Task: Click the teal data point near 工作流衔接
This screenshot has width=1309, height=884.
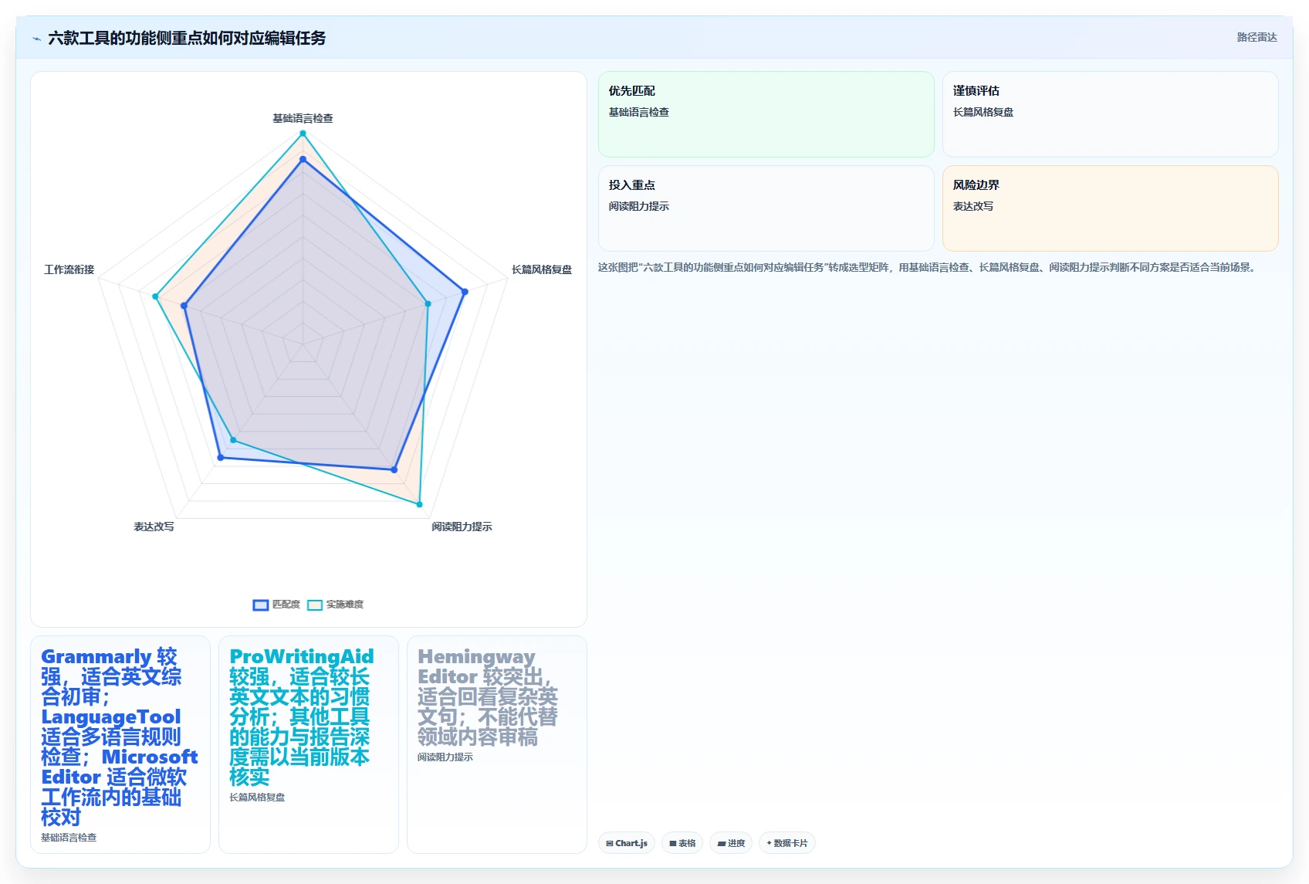Action: click(x=155, y=296)
